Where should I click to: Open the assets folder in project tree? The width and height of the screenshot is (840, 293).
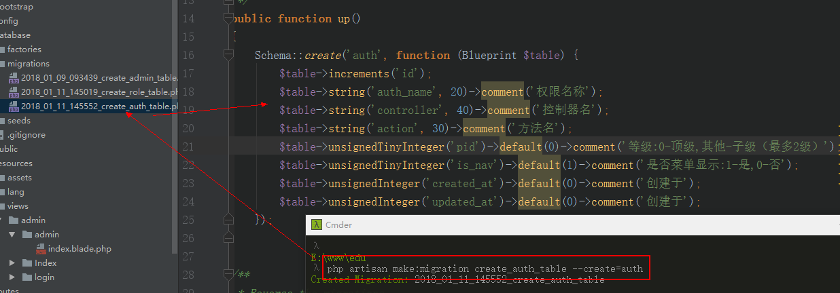[x=20, y=178]
